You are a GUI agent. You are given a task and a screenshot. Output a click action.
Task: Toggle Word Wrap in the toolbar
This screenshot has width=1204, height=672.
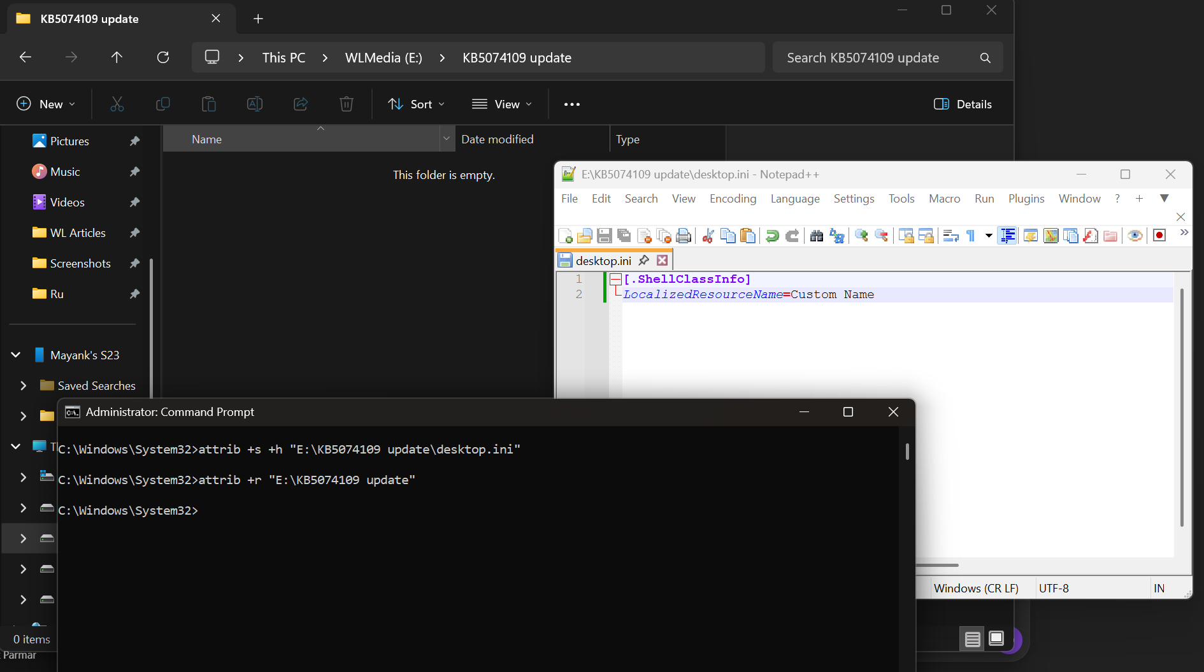[x=950, y=235]
